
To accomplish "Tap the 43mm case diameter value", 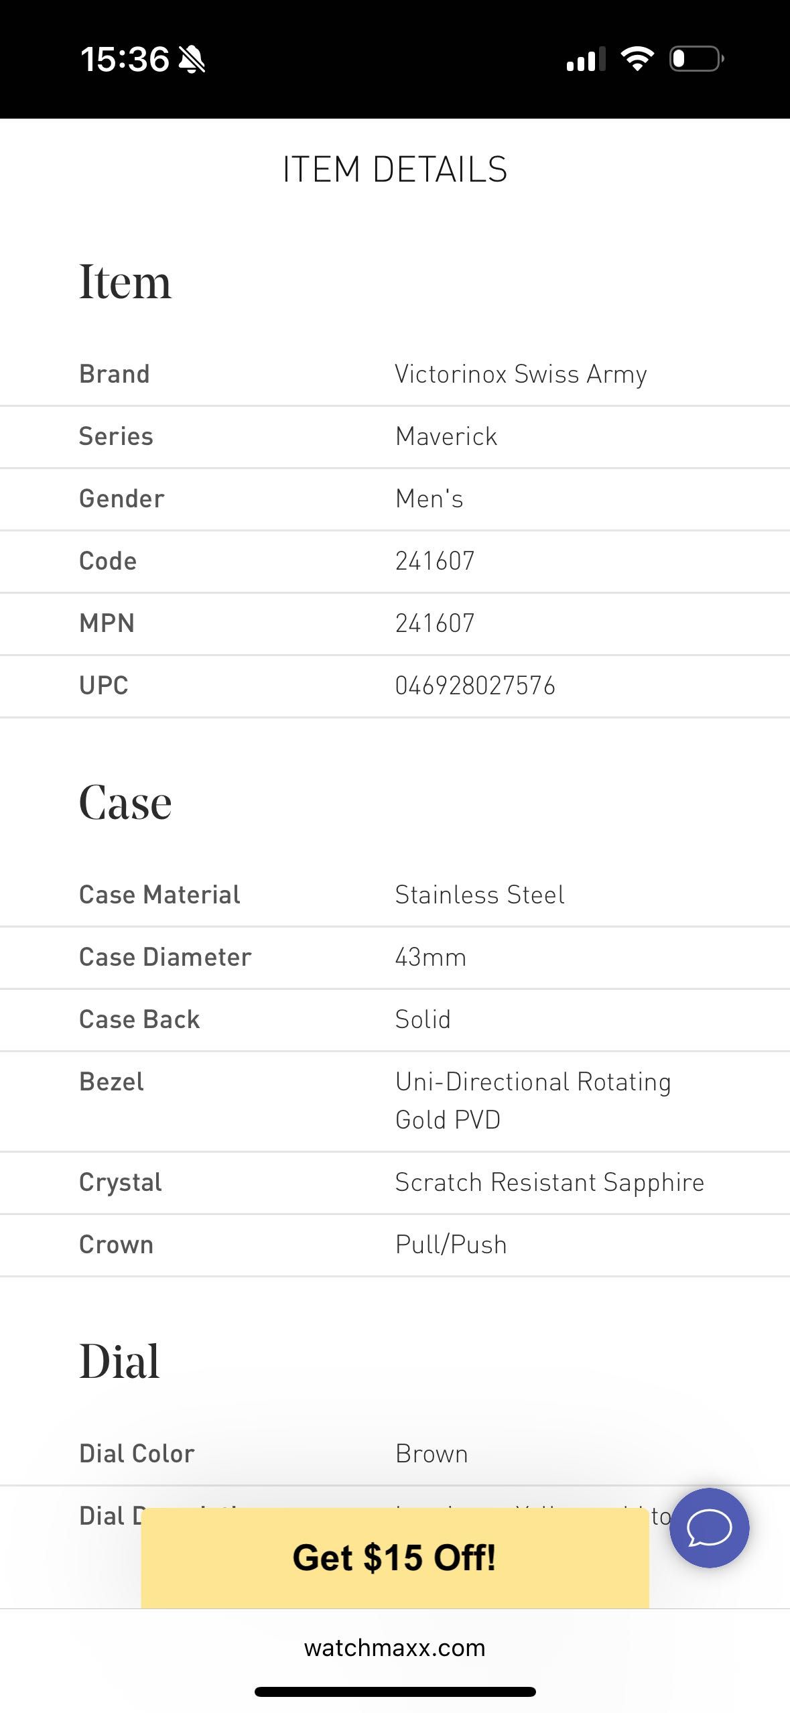I will 430,957.
